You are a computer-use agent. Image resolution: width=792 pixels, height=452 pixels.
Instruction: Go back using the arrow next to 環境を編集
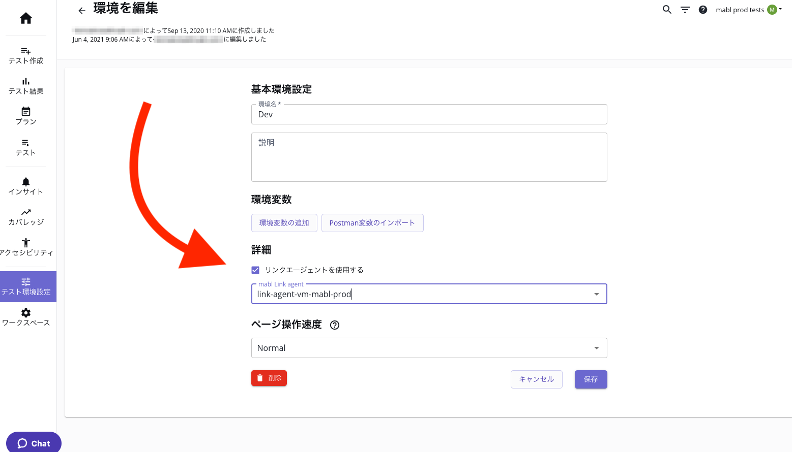click(x=81, y=10)
